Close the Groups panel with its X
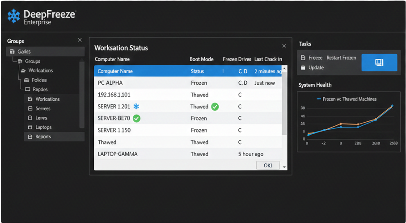406x223 pixels. [x=80, y=40]
